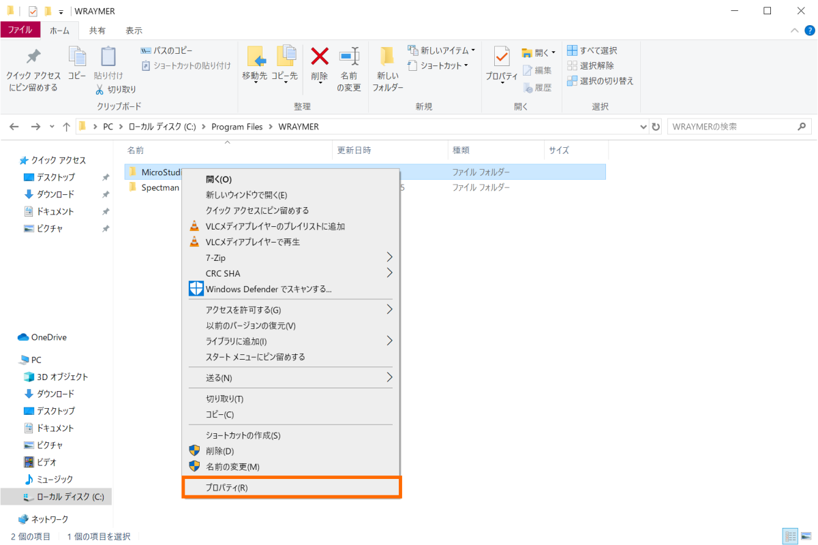The width and height of the screenshot is (818, 545).
Task: Click 選択の切り替え in the ribbon
Action: point(601,80)
